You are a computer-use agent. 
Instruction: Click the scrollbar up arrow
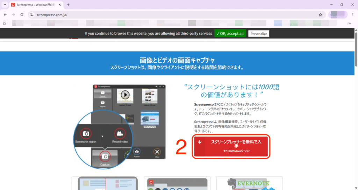(x=356, y=30)
